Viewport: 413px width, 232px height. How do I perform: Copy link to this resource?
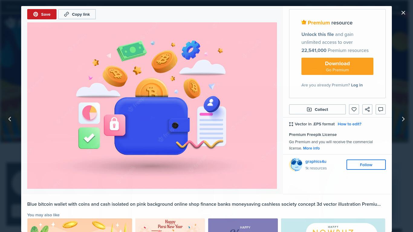click(x=77, y=14)
